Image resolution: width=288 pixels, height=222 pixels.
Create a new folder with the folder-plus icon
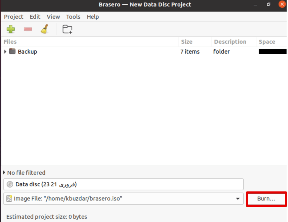67,29
